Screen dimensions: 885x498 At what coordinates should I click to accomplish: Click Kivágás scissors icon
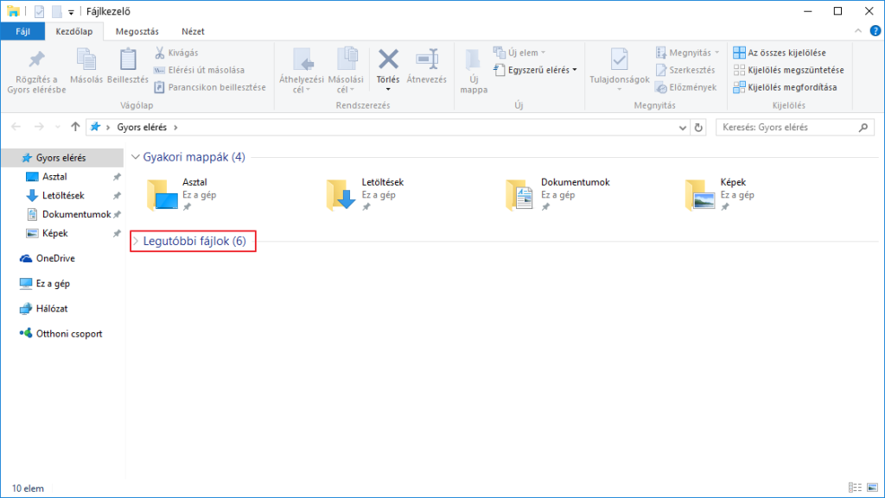coord(160,53)
